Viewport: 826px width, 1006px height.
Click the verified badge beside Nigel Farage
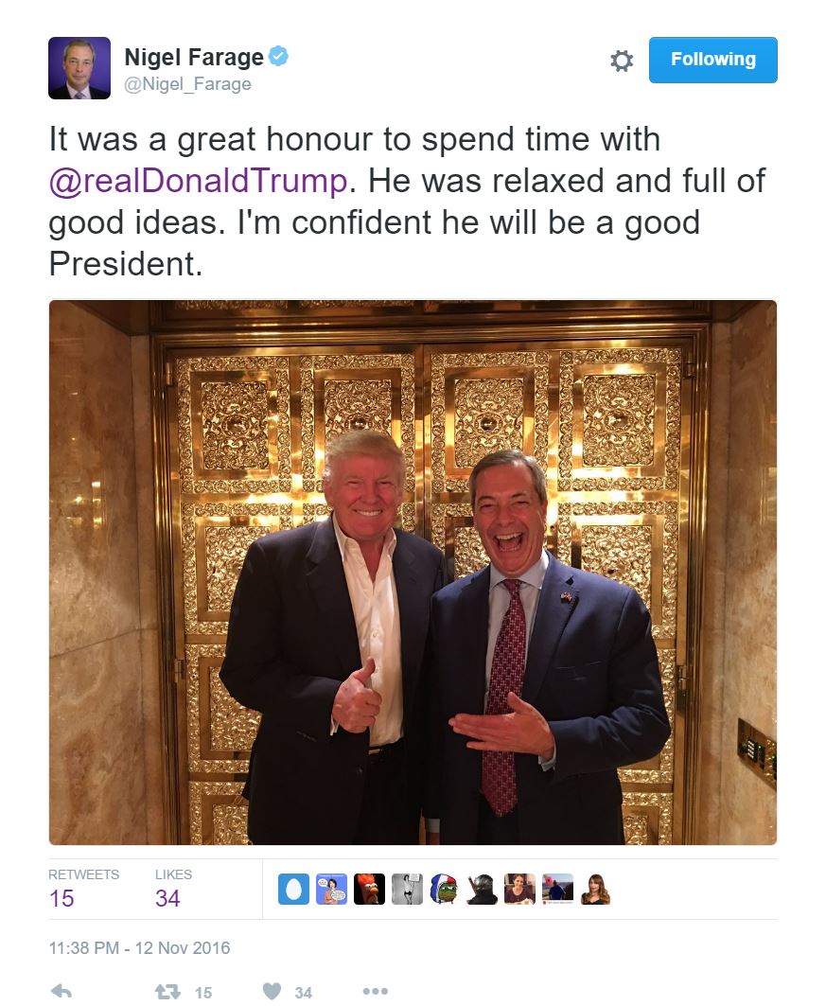click(278, 57)
